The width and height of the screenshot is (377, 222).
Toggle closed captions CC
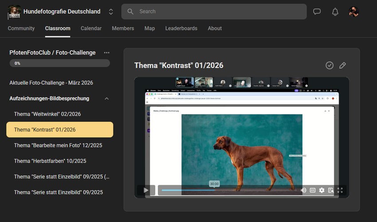[x=313, y=190]
